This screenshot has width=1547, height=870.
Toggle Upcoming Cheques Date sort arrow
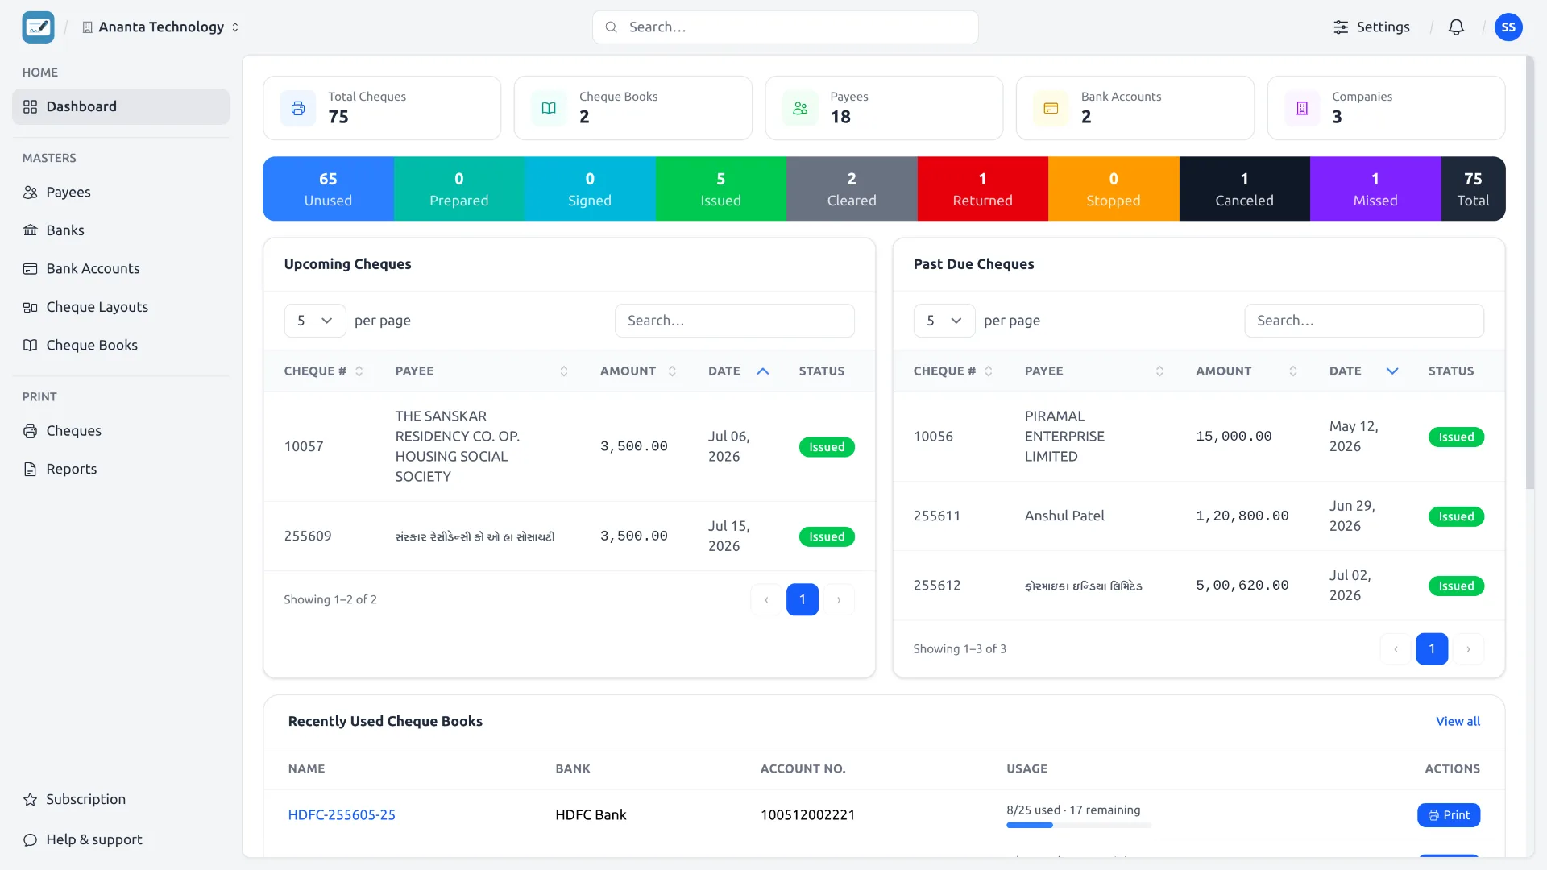(x=763, y=371)
